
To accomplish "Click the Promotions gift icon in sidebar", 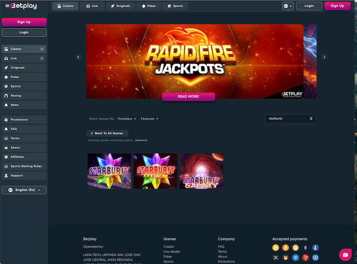I will coord(6,119).
